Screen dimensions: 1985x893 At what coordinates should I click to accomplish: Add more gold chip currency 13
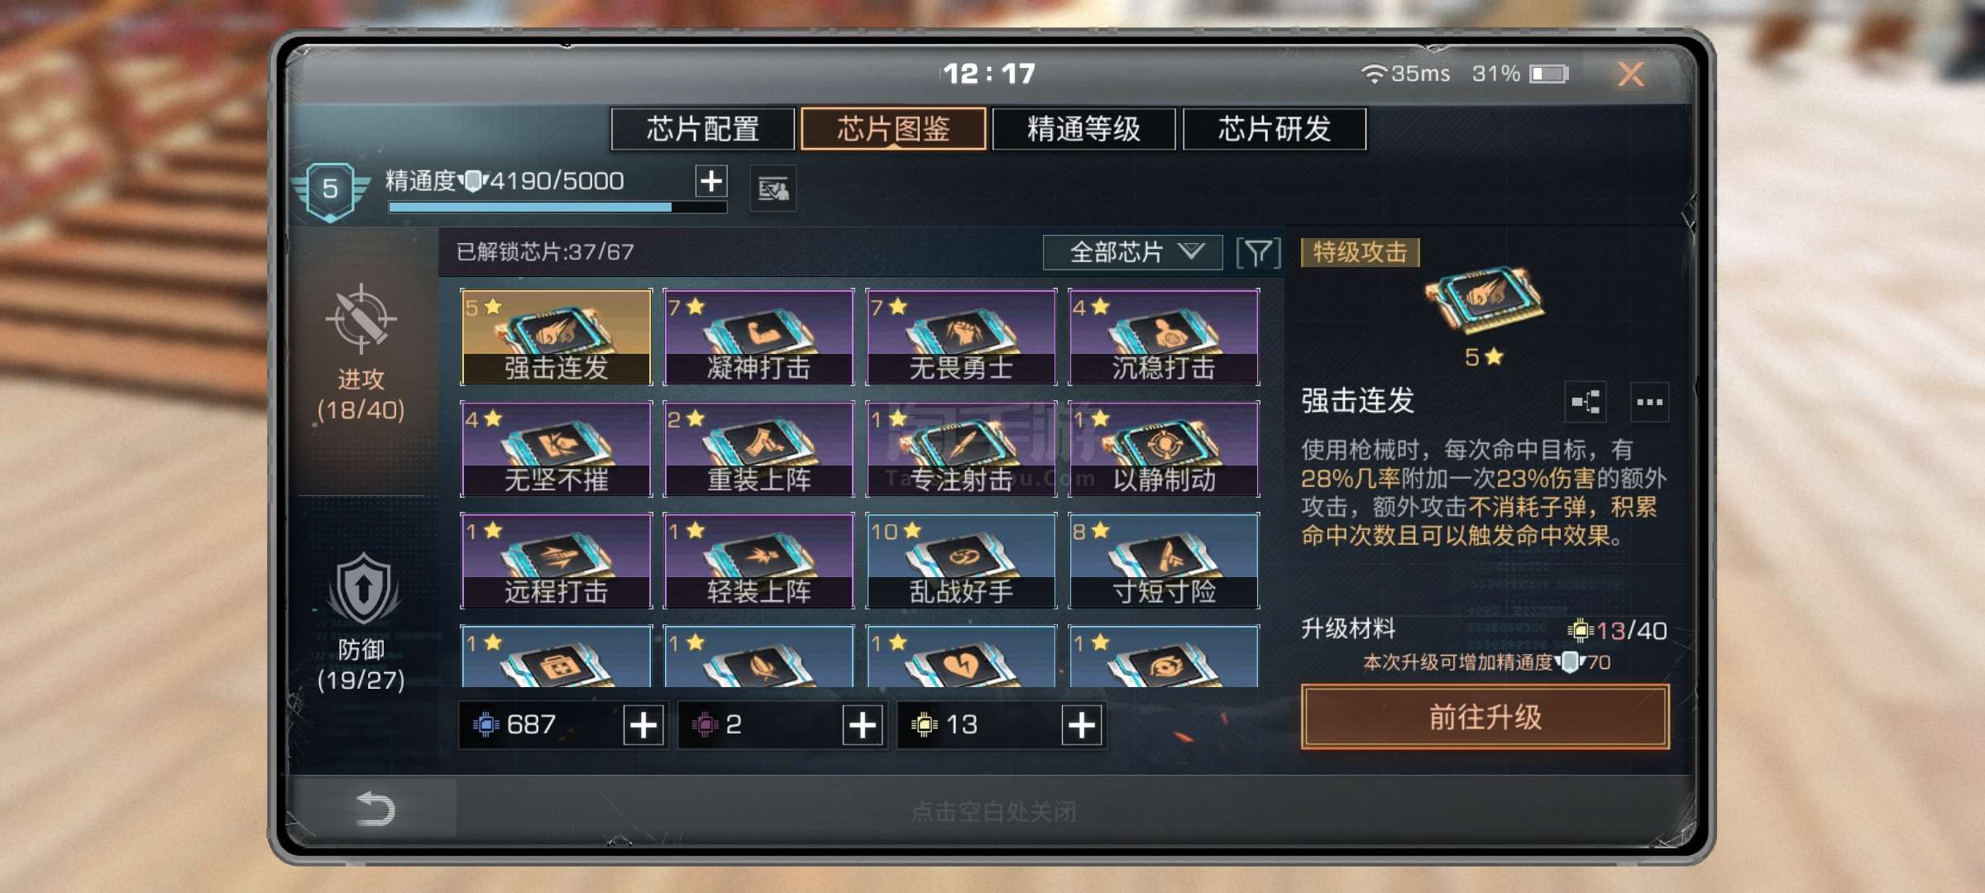click(x=1082, y=725)
